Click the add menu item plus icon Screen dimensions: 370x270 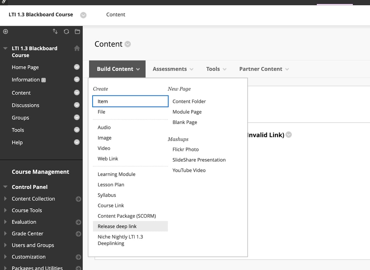[5, 32]
